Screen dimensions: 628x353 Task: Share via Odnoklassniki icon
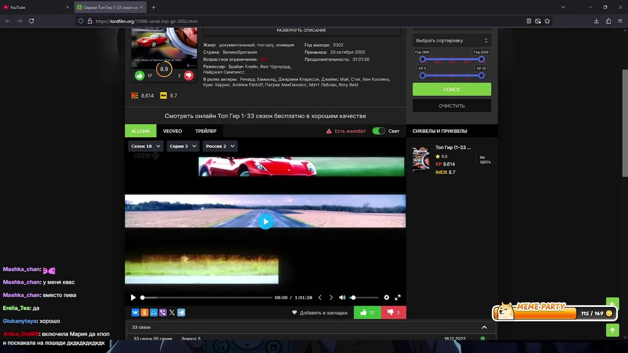point(144,312)
